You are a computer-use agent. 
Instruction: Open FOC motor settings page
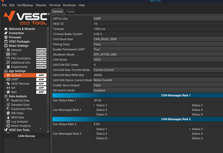pyautogui.click(x=25, y=54)
